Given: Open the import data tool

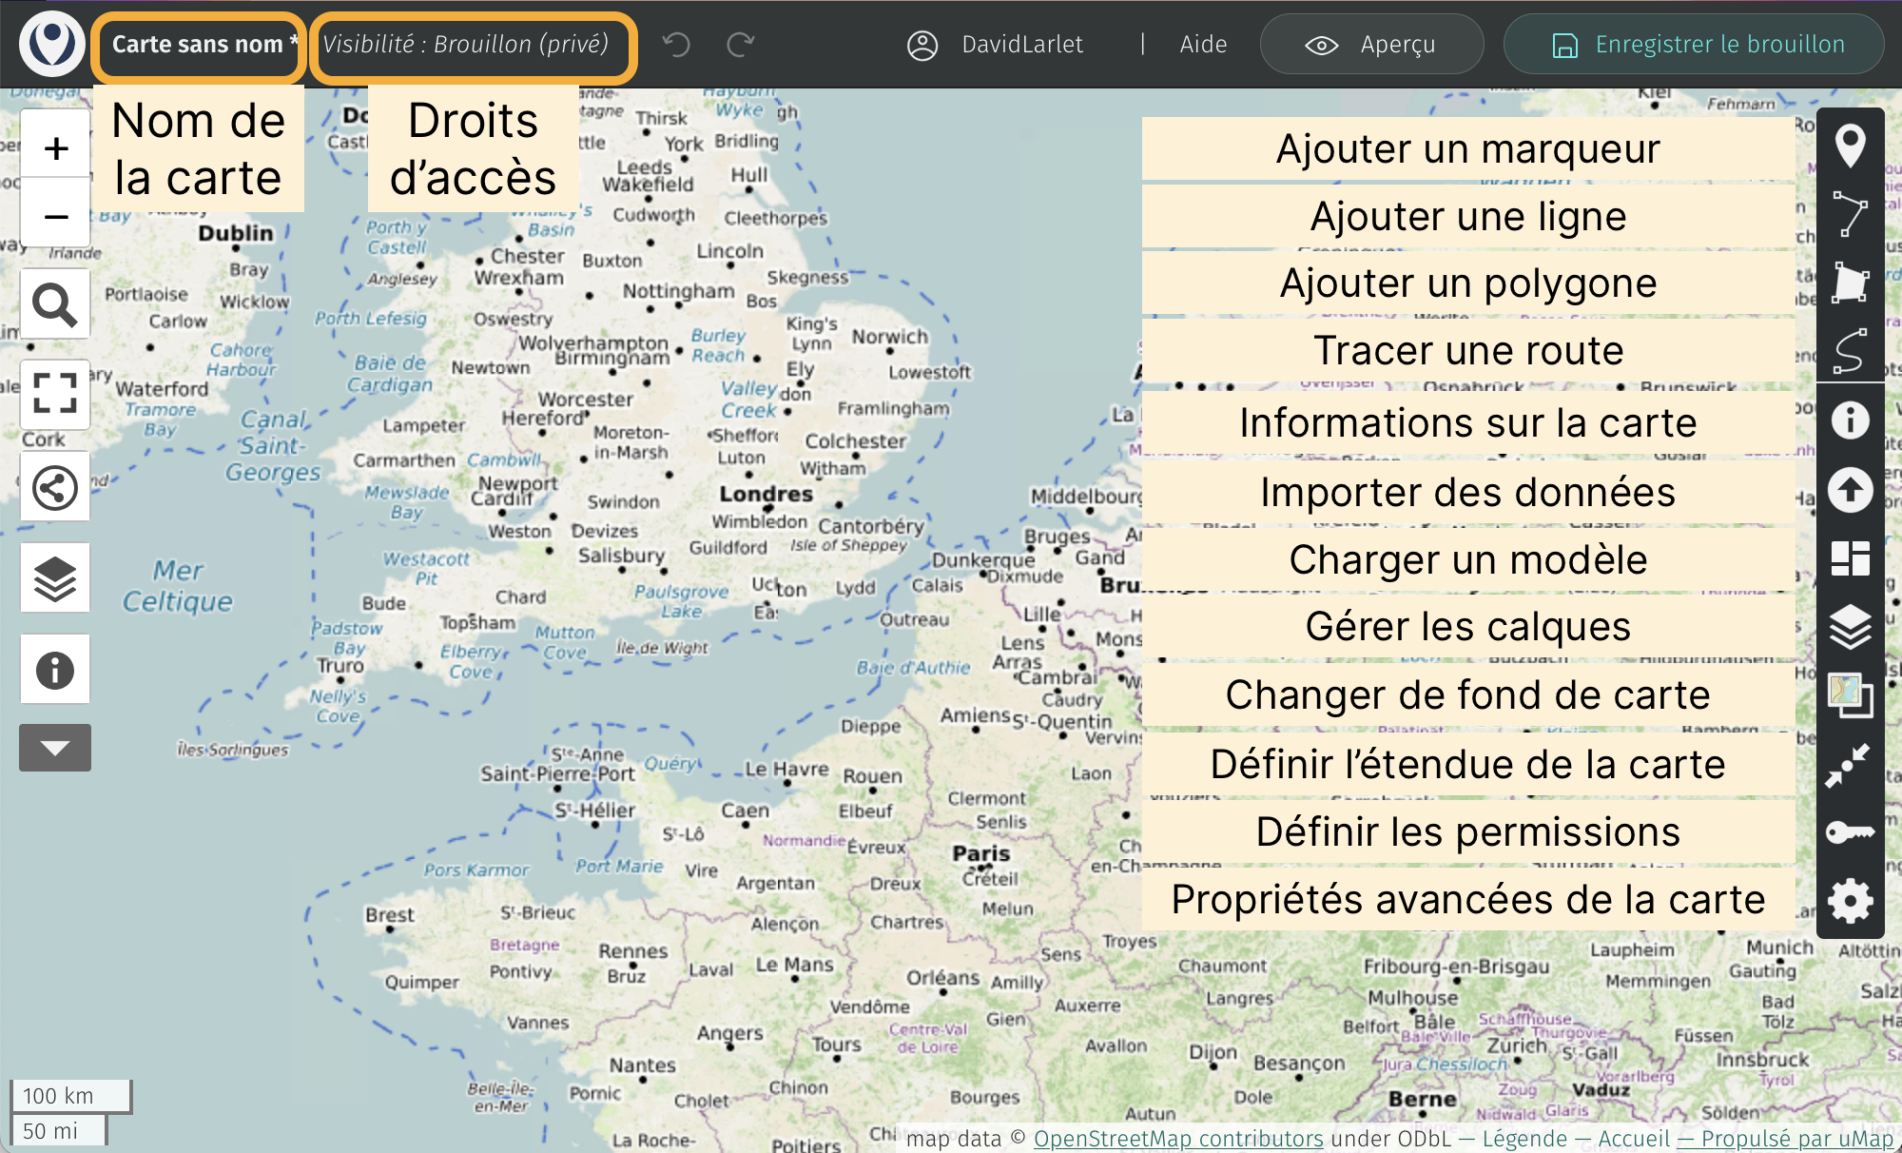Looking at the screenshot, I should tap(1850, 490).
